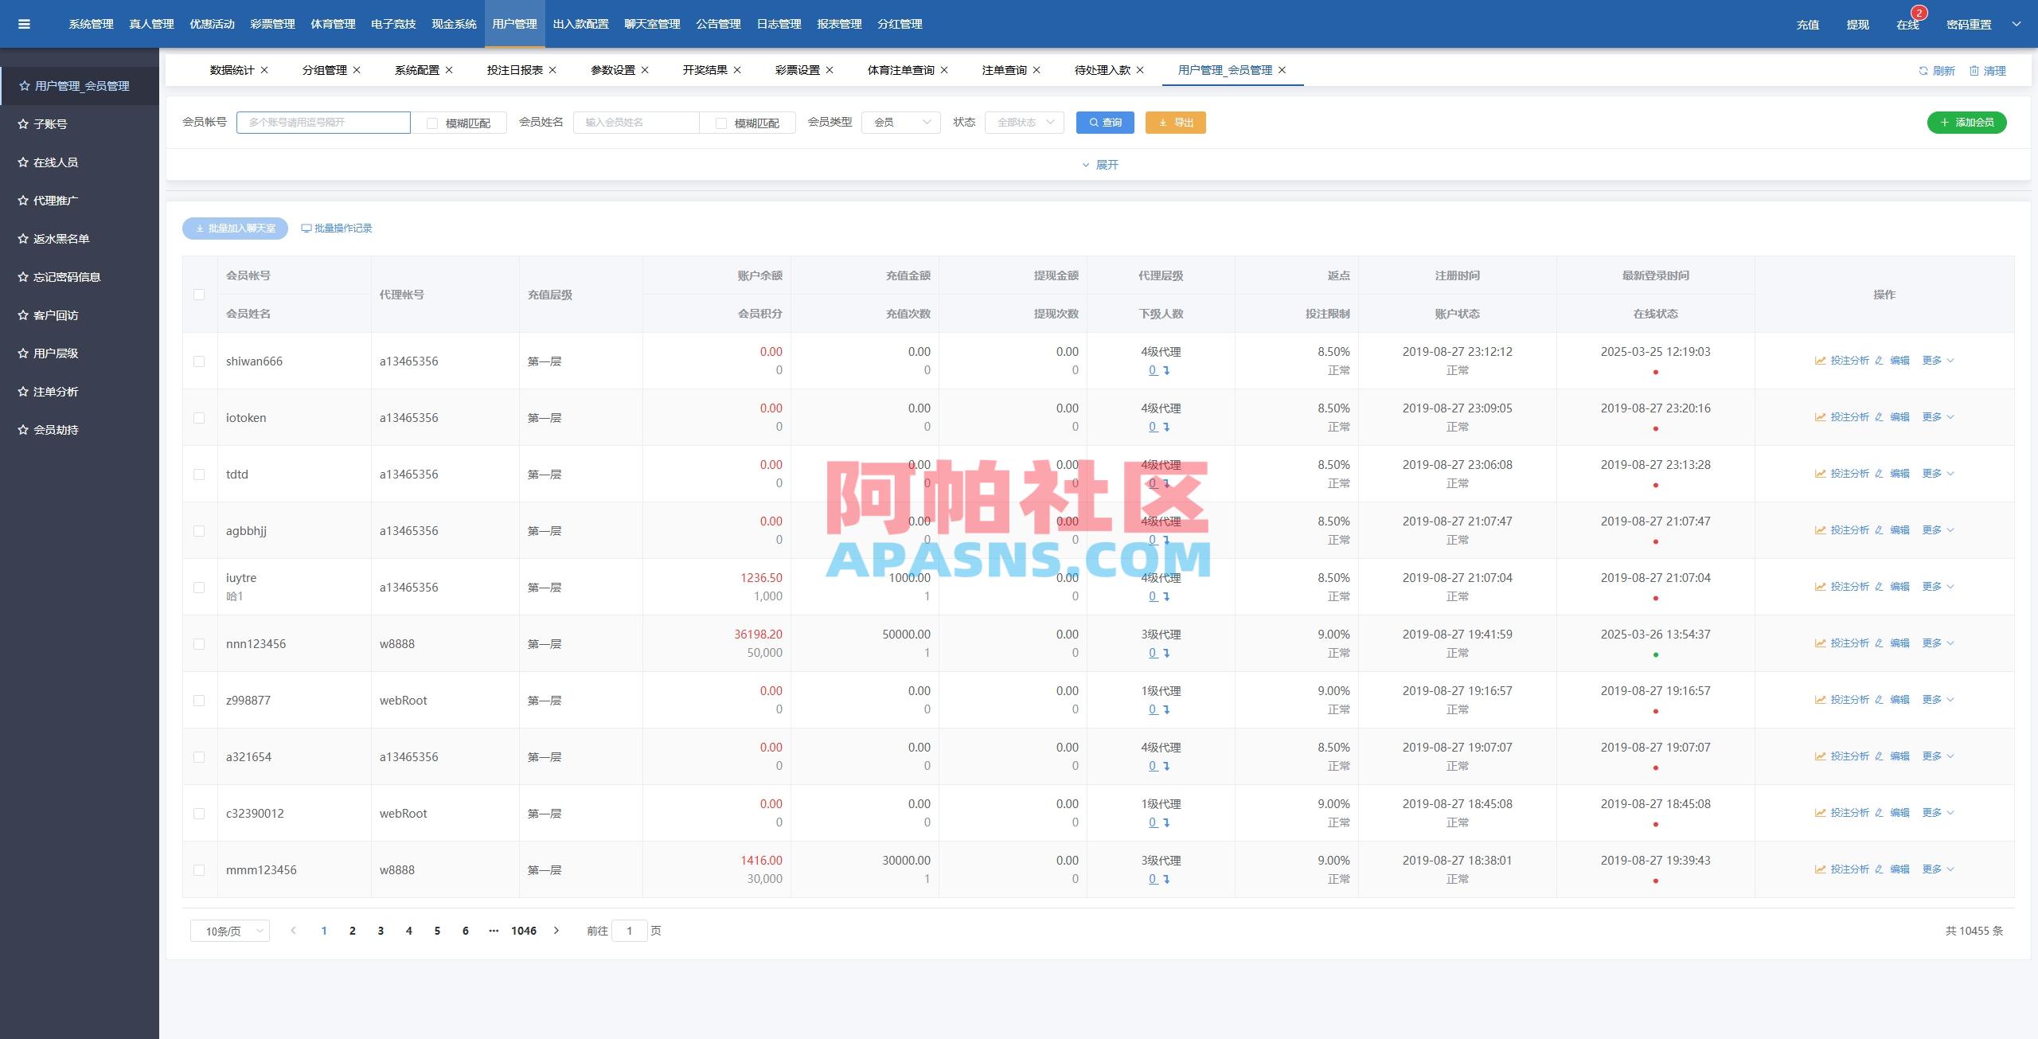Open the 会员类型 member type dropdown
The image size is (2038, 1039).
(x=900, y=123)
